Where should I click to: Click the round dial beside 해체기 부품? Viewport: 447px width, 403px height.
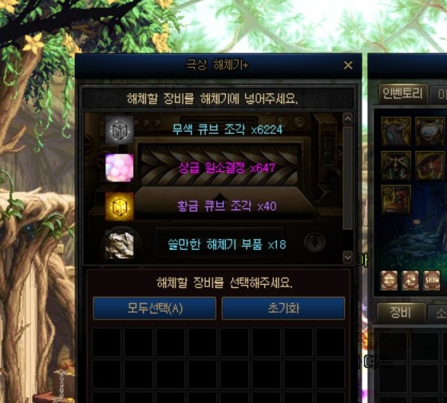click(x=314, y=243)
